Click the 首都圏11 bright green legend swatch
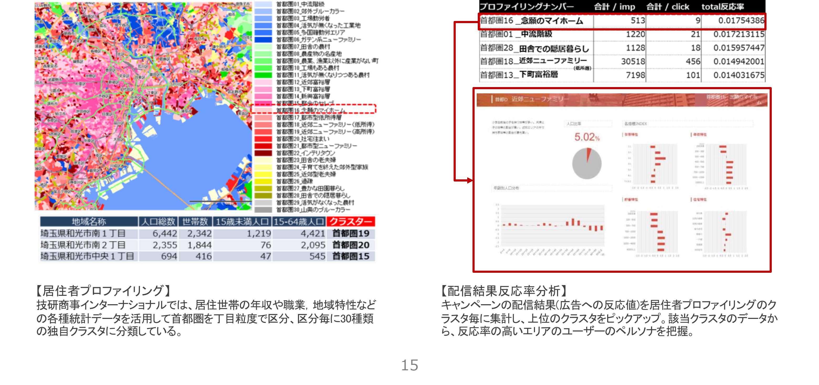 pos(263,75)
